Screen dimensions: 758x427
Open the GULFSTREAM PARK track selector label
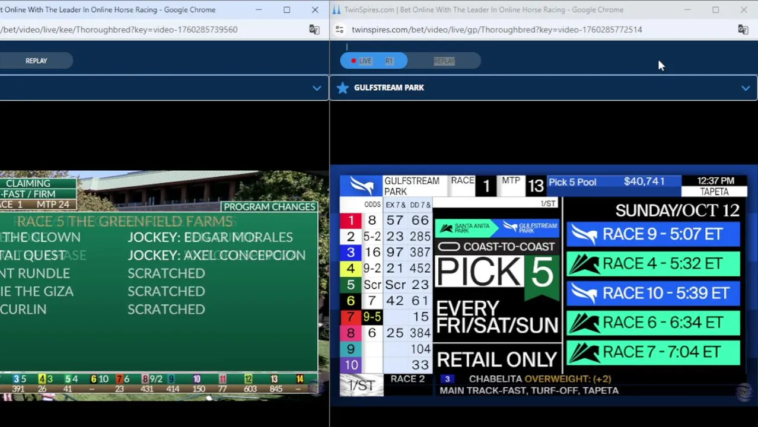pyautogui.click(x=389, y=88)
